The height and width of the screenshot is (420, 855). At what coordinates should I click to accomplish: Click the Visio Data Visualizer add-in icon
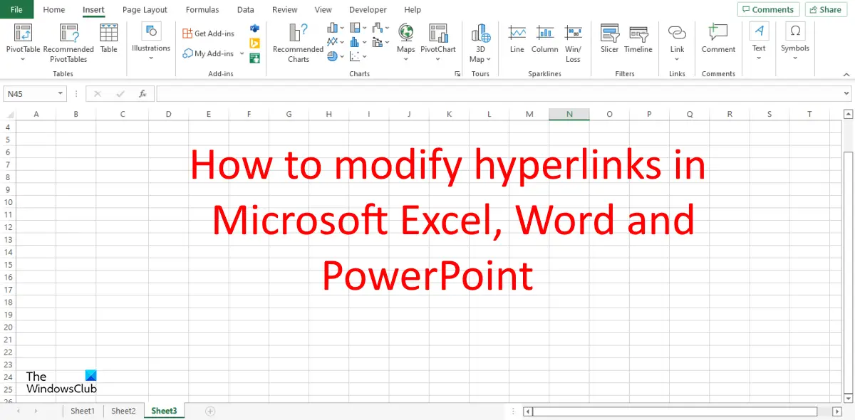point(254,28)
